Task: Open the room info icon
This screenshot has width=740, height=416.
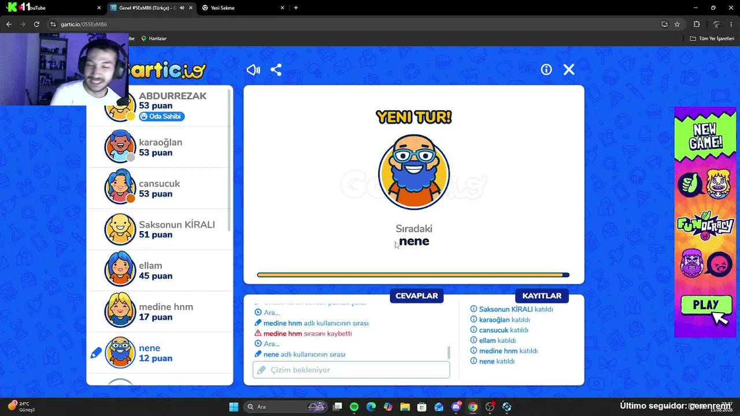Action: pyautogui.click(x=546, y=69)
